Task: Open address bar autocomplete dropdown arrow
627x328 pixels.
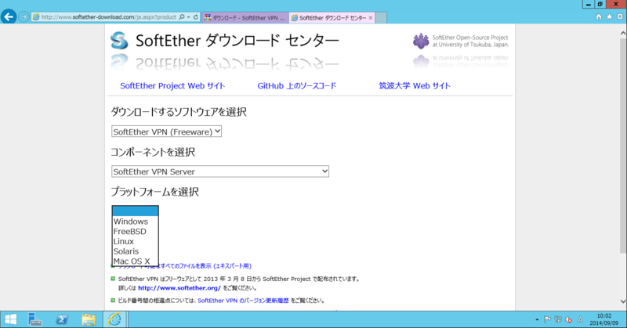Action: pyautogui.click(x=189, y=17)
